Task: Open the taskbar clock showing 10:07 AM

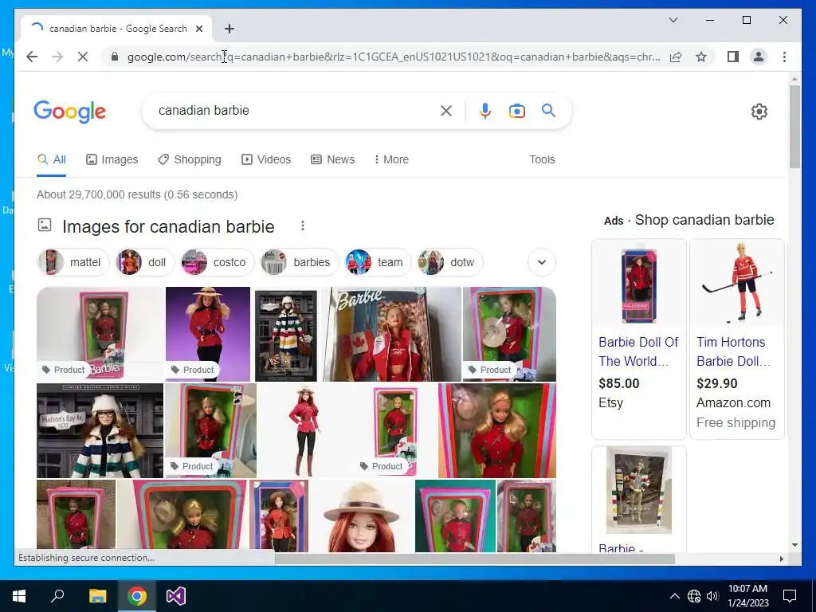Action: point(747,596)
